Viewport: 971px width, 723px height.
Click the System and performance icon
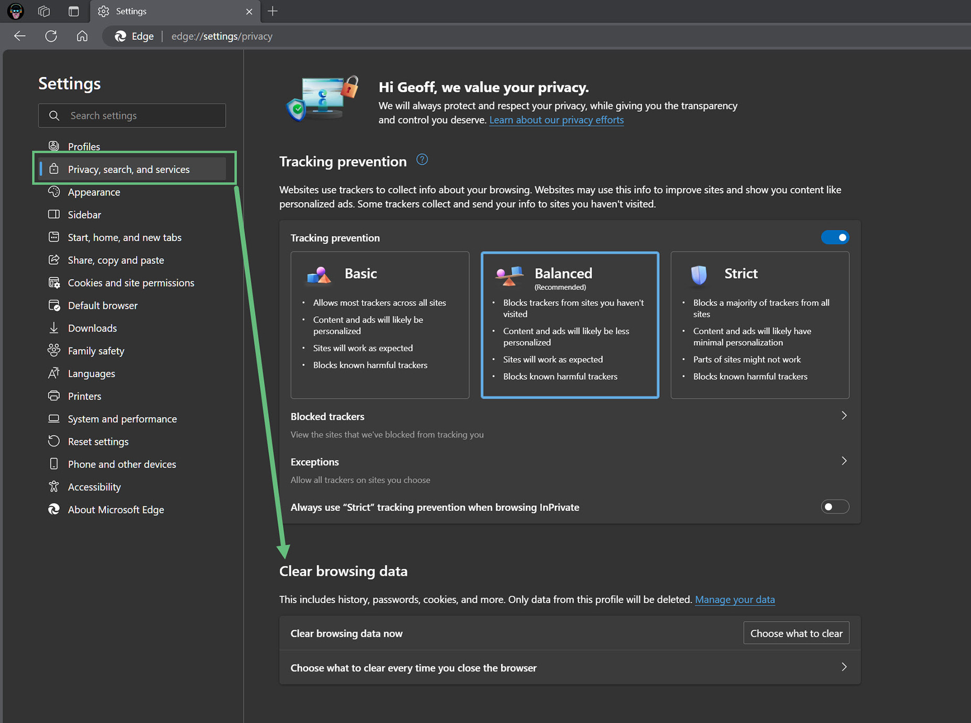point(54,418)
